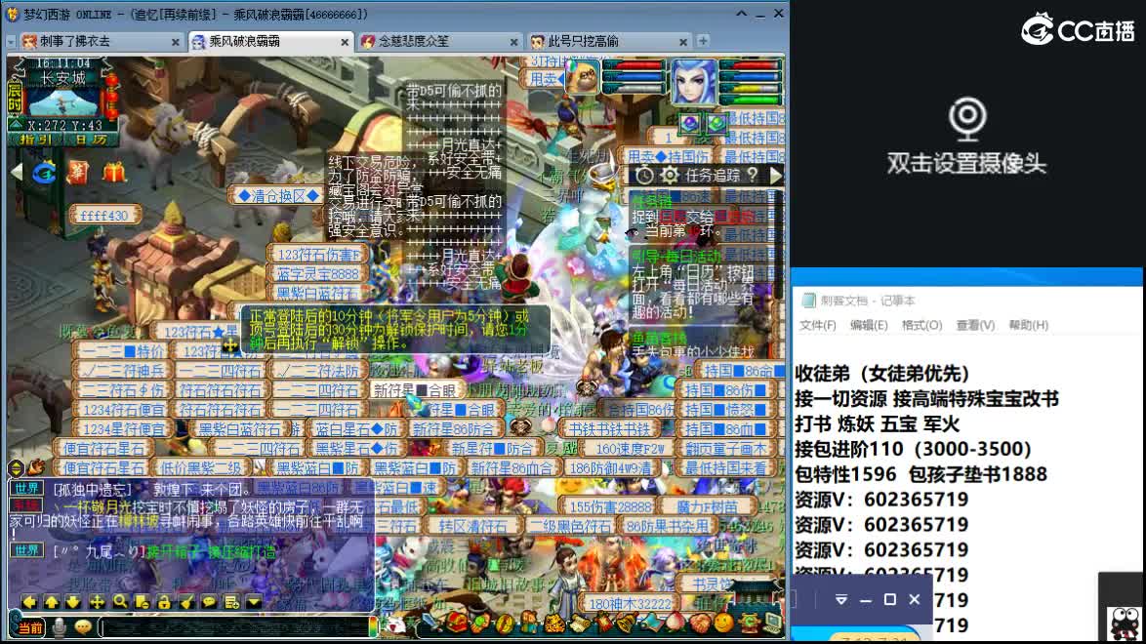Click the yellow speech bubble chat icon
The width and height of the screenshot is (1146, 644).
[209, 602]
